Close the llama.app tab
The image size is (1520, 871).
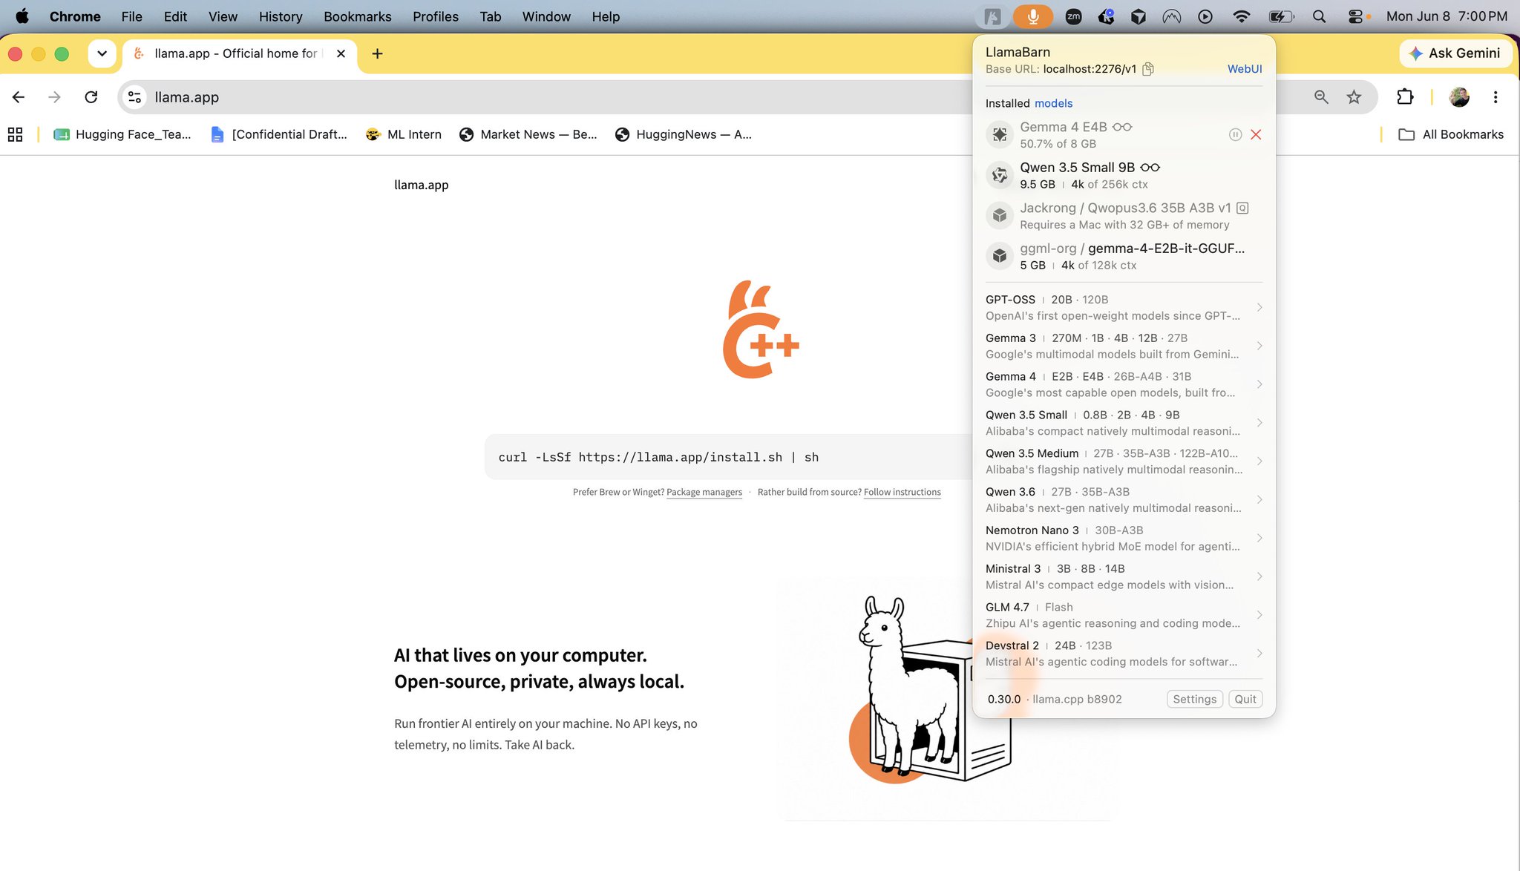tap(341, 53)
